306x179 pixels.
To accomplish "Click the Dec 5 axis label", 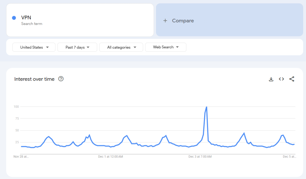I will 289,156.
